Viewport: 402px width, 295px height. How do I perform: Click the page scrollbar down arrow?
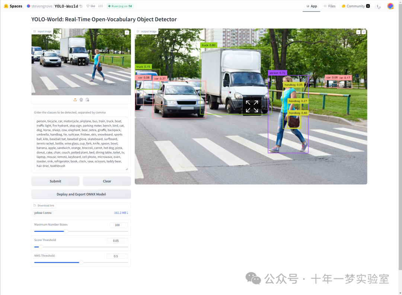(x=400, y=293)
